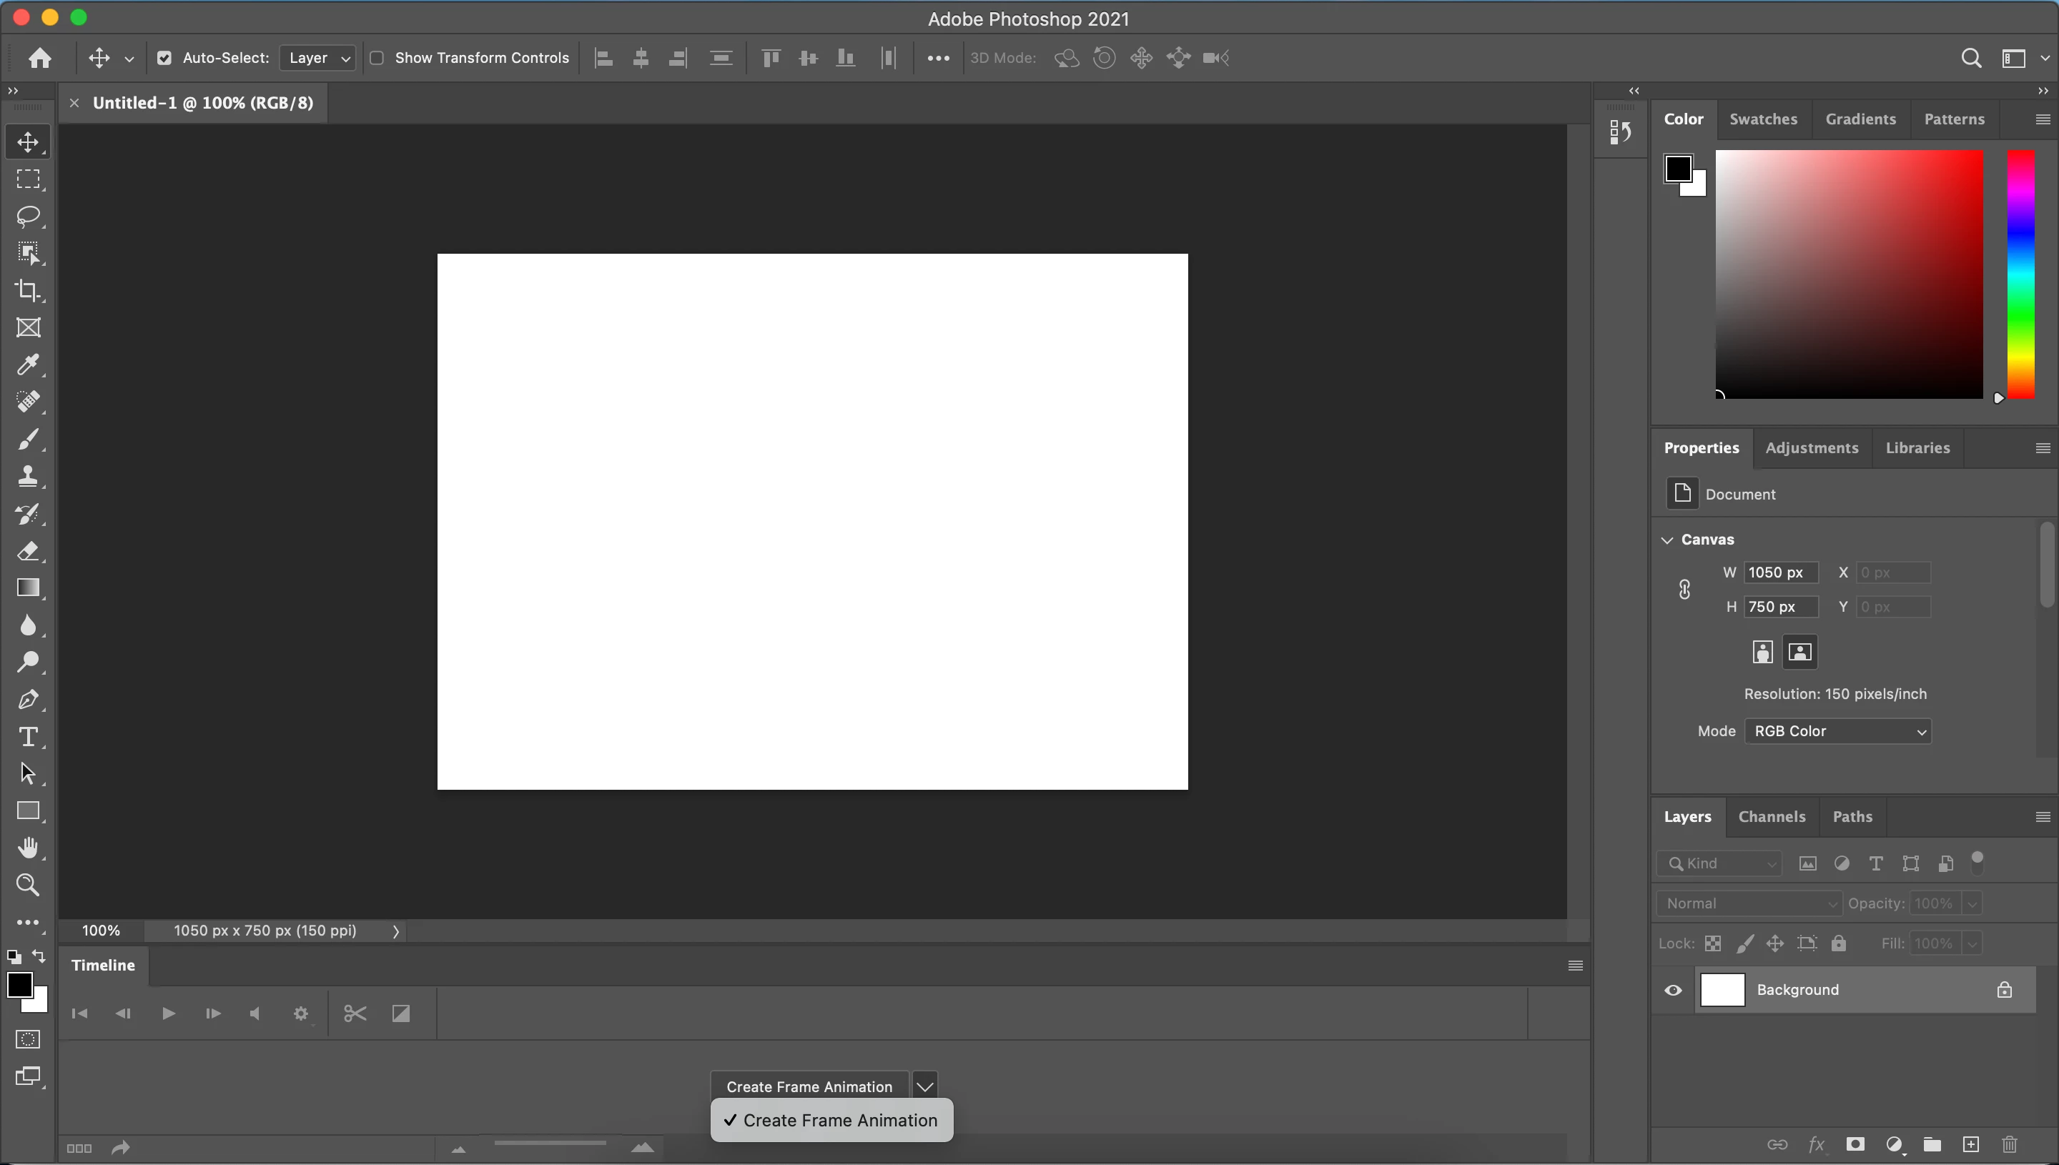Image resolution: width=2059 pixels, height=1165 pixels.
Task: Open the Channels tab
Action: (1772, 817)
